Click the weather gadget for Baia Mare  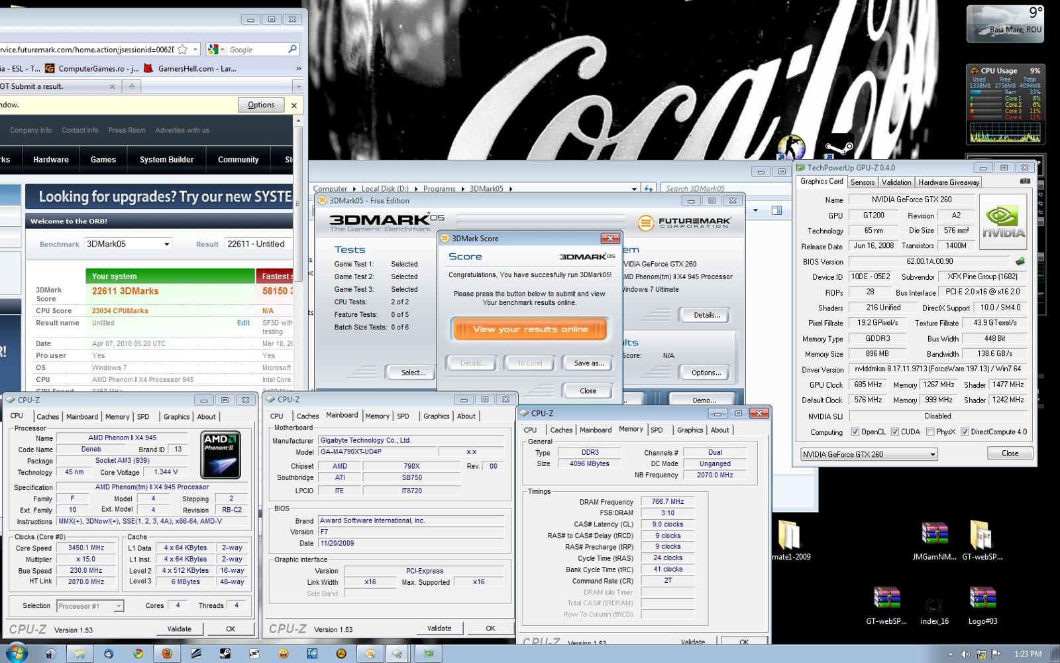click(1005, 24)
